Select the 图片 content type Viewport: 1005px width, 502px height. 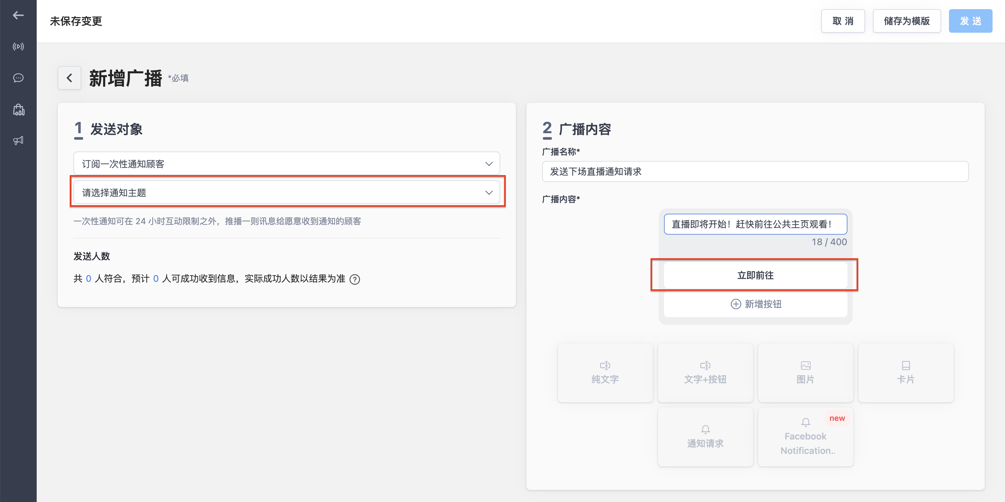805,373
